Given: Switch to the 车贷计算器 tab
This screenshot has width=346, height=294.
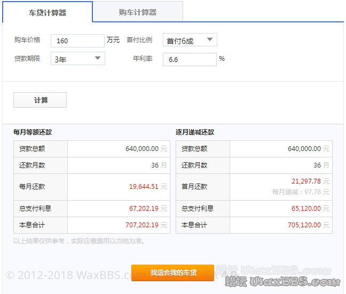Looking at the screenshot, I should (48, 12).
